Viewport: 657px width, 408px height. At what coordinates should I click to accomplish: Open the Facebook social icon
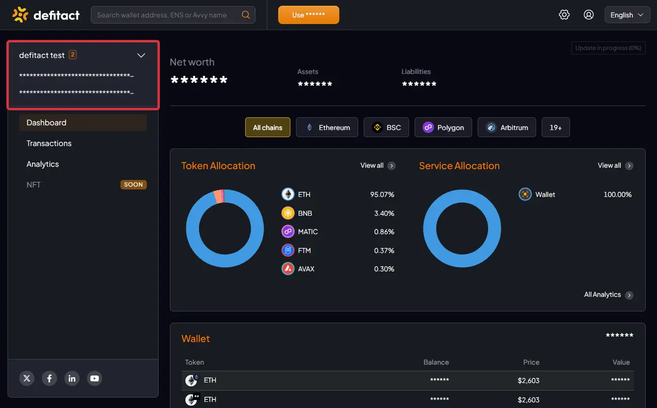[x=49, y=378]
